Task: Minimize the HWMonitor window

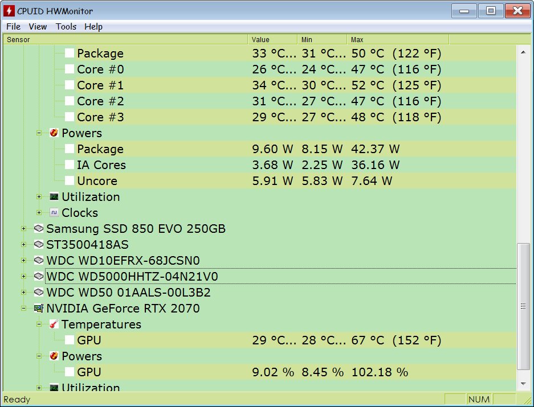Action: [x=464, y=11]
